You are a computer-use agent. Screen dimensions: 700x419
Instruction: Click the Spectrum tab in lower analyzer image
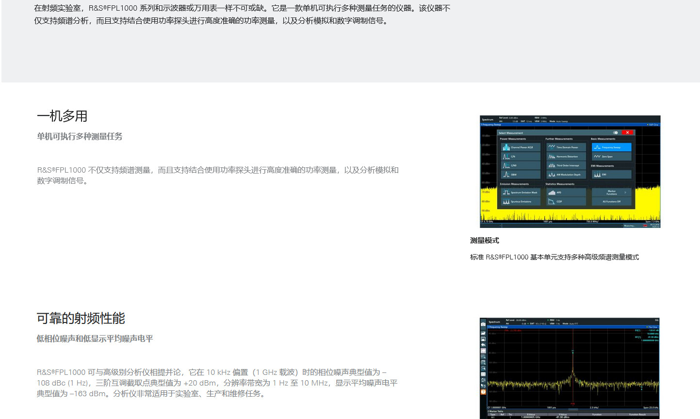tap(494, 322)
